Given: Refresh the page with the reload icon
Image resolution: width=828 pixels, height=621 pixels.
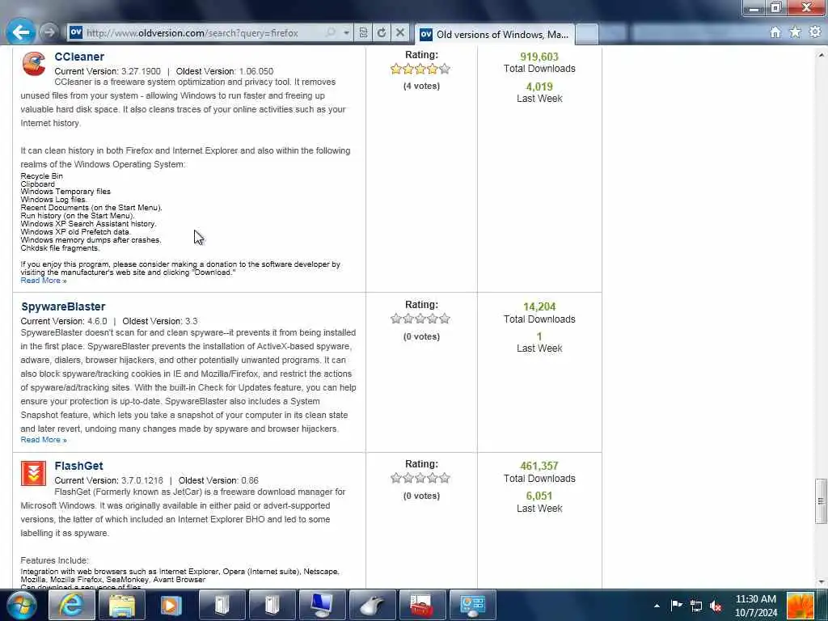Looking at the screenshot, I should [x=382, y=32].
